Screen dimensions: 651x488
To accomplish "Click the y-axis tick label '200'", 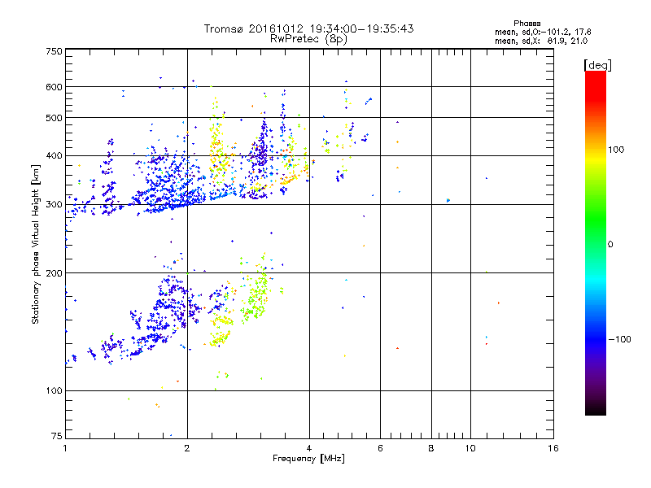I will point(54,273).
